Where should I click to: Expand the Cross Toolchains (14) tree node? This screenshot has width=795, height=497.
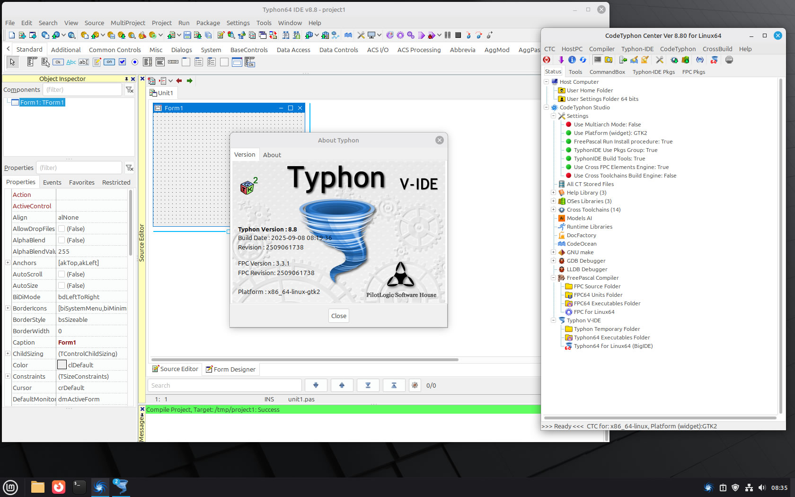tap(553, 210)
